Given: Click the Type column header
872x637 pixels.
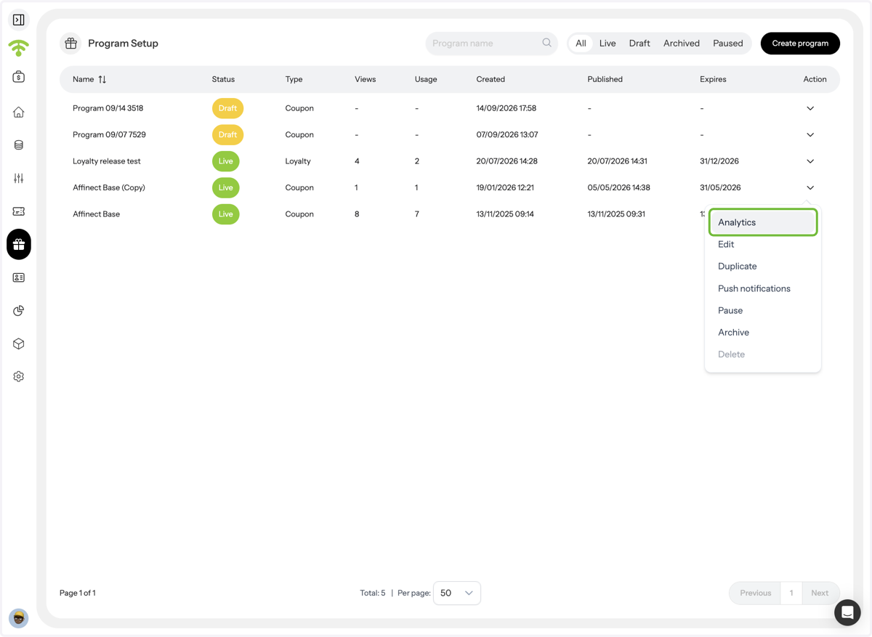Looking at the screenshot, I should click(294, 79).
